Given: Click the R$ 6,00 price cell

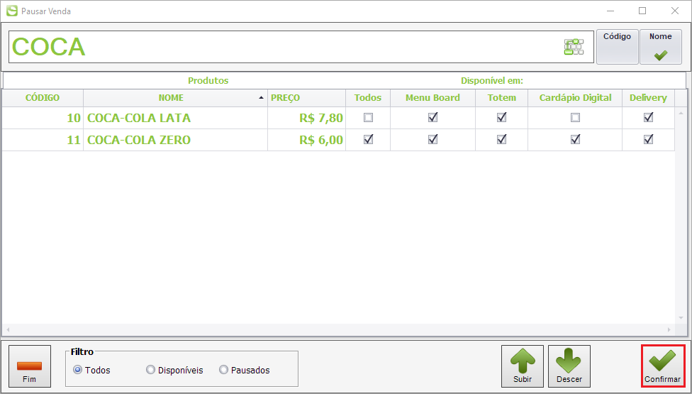Looking at the screenshot, I should pyautogui.click(x=306, y=140).
